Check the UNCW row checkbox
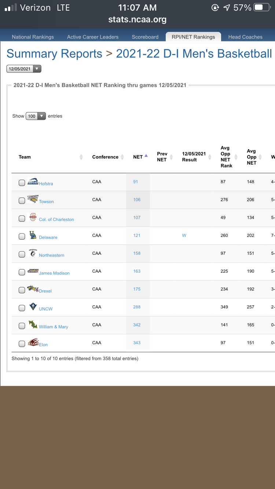The width and height of the screenshot is (275, 489). pos(22,308)
